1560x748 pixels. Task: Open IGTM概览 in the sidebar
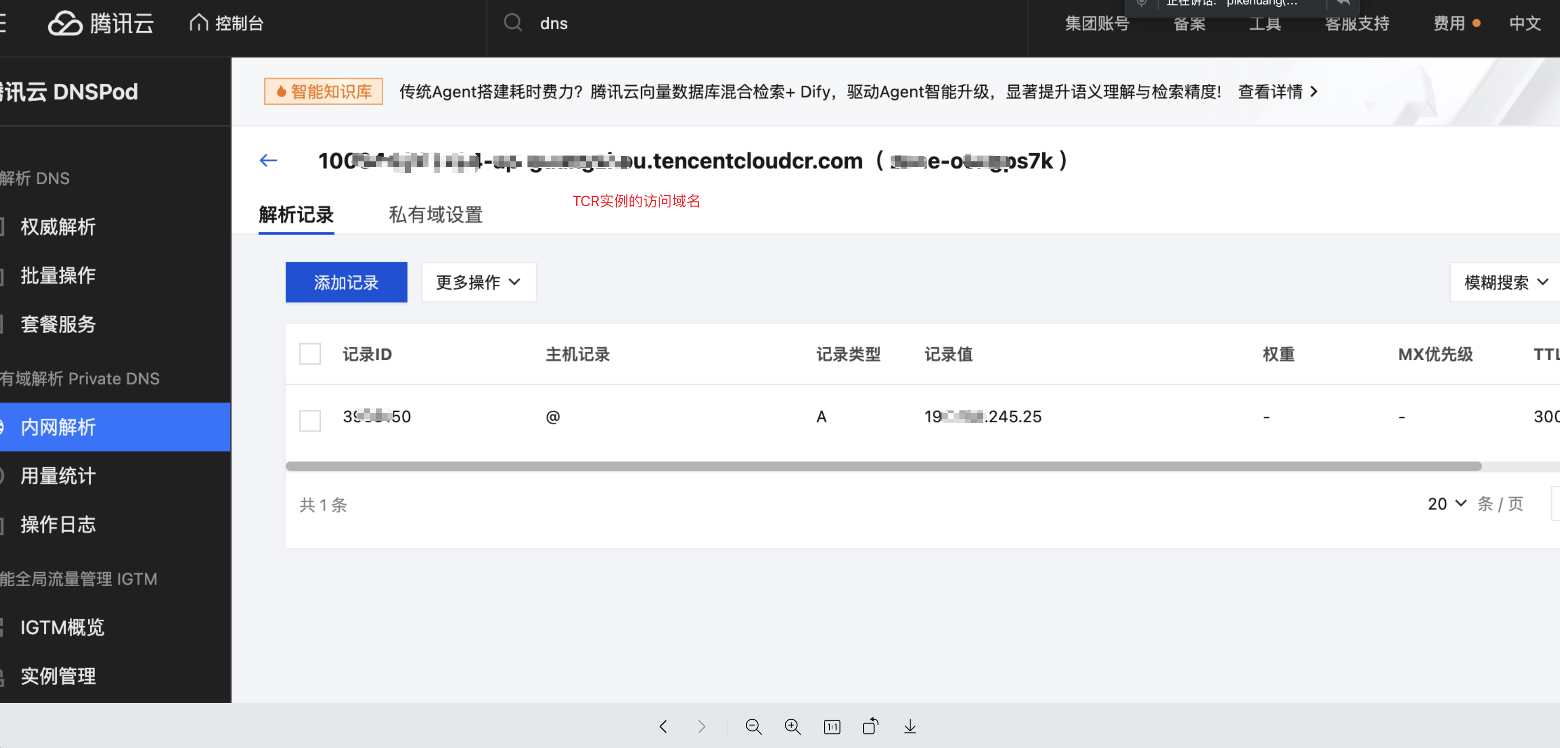(62, 628)
